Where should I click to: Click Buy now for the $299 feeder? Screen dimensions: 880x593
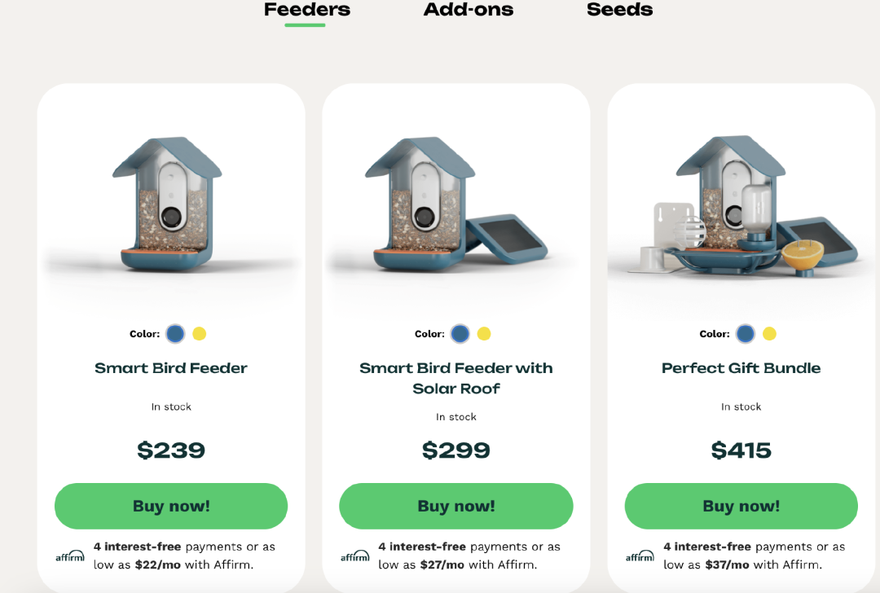[x=456, y=506]
